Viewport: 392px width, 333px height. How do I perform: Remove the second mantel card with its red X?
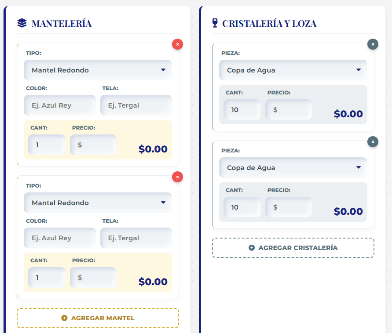(177, 177)
